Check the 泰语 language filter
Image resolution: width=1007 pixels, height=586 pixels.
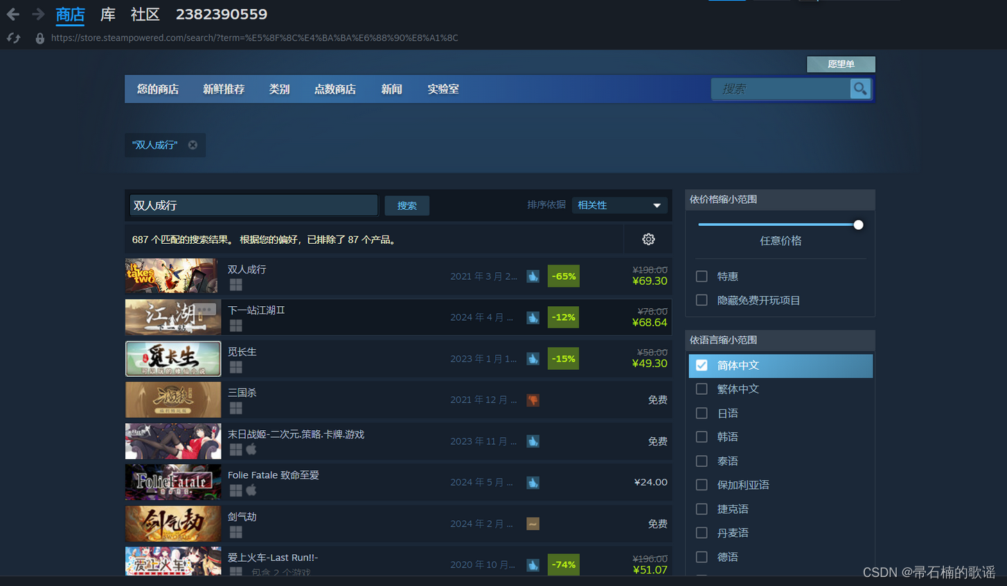click(x=702, y=461)
